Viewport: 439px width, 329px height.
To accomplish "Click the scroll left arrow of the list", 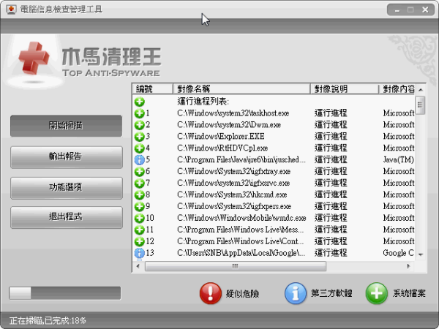I will pyautogui.click(x=138, y=266).
